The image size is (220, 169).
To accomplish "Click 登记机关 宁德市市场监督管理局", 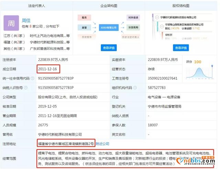I will coord(165,106).
